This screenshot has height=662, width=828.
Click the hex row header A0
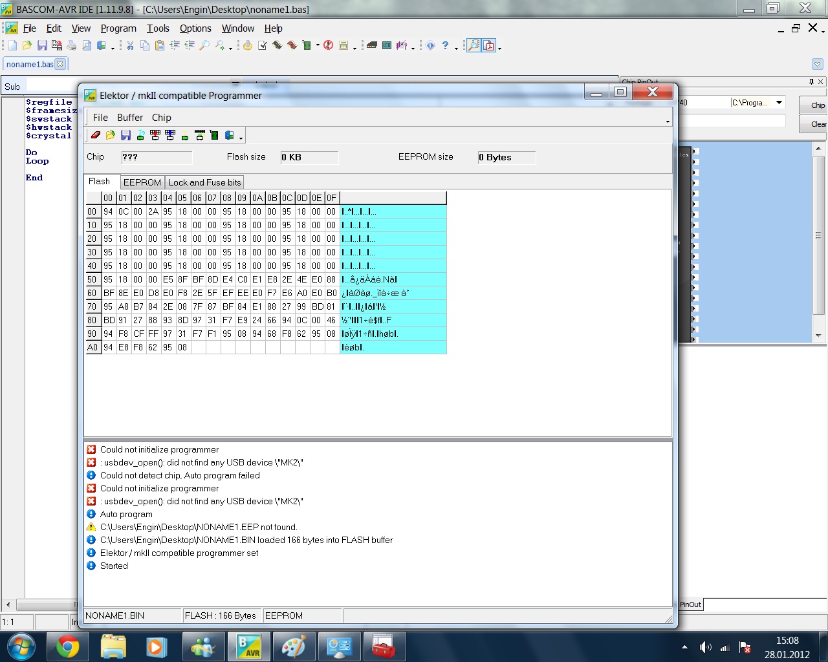[93, 347]
